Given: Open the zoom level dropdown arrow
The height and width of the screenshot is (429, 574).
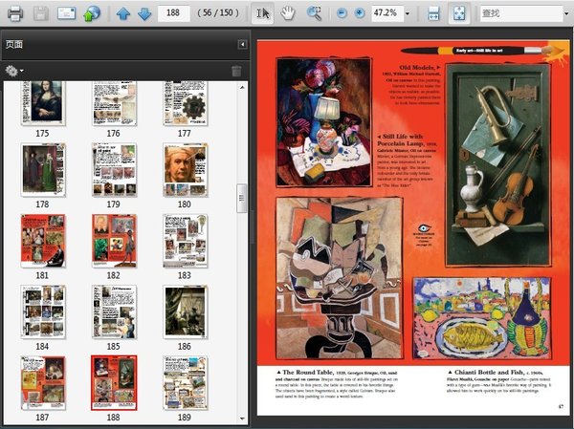Looking at the screenshot, I should click(408, 14).
